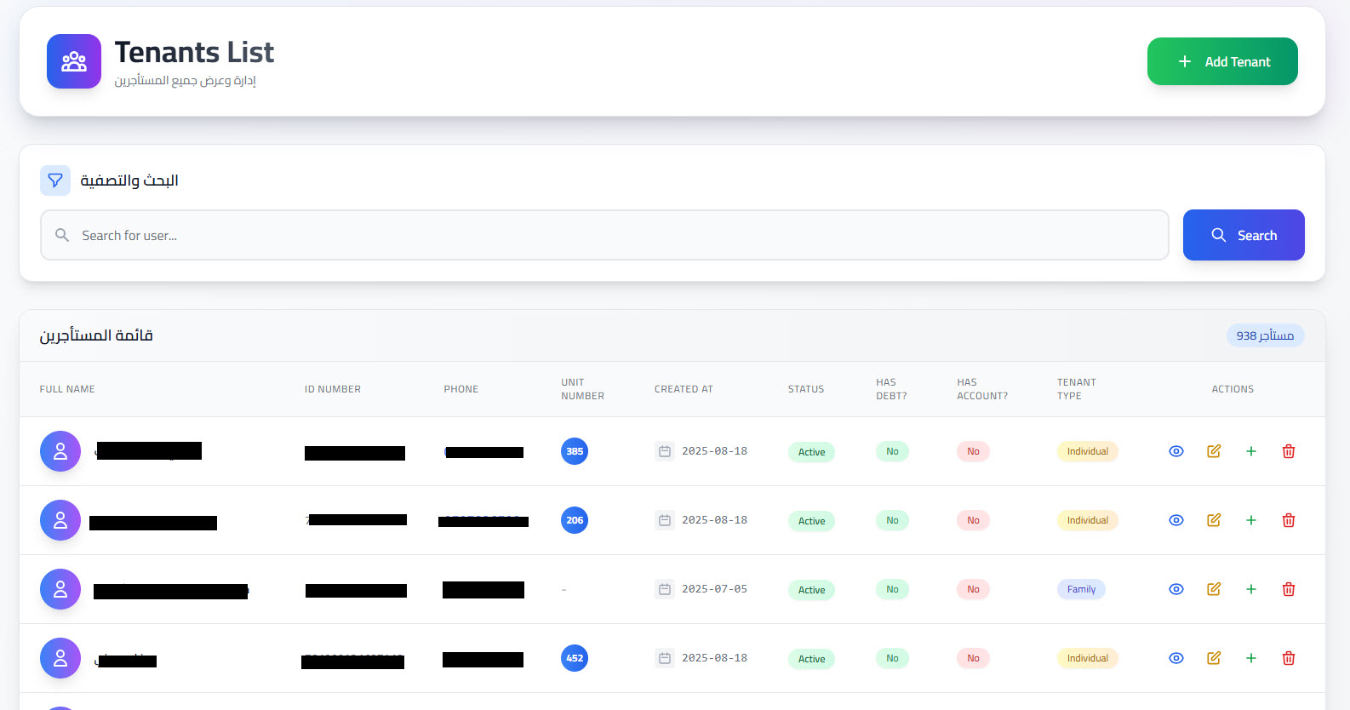Delete the tenant in unit 385 row
This screenshot has height=710, width=1350.
click(1289, 451)
